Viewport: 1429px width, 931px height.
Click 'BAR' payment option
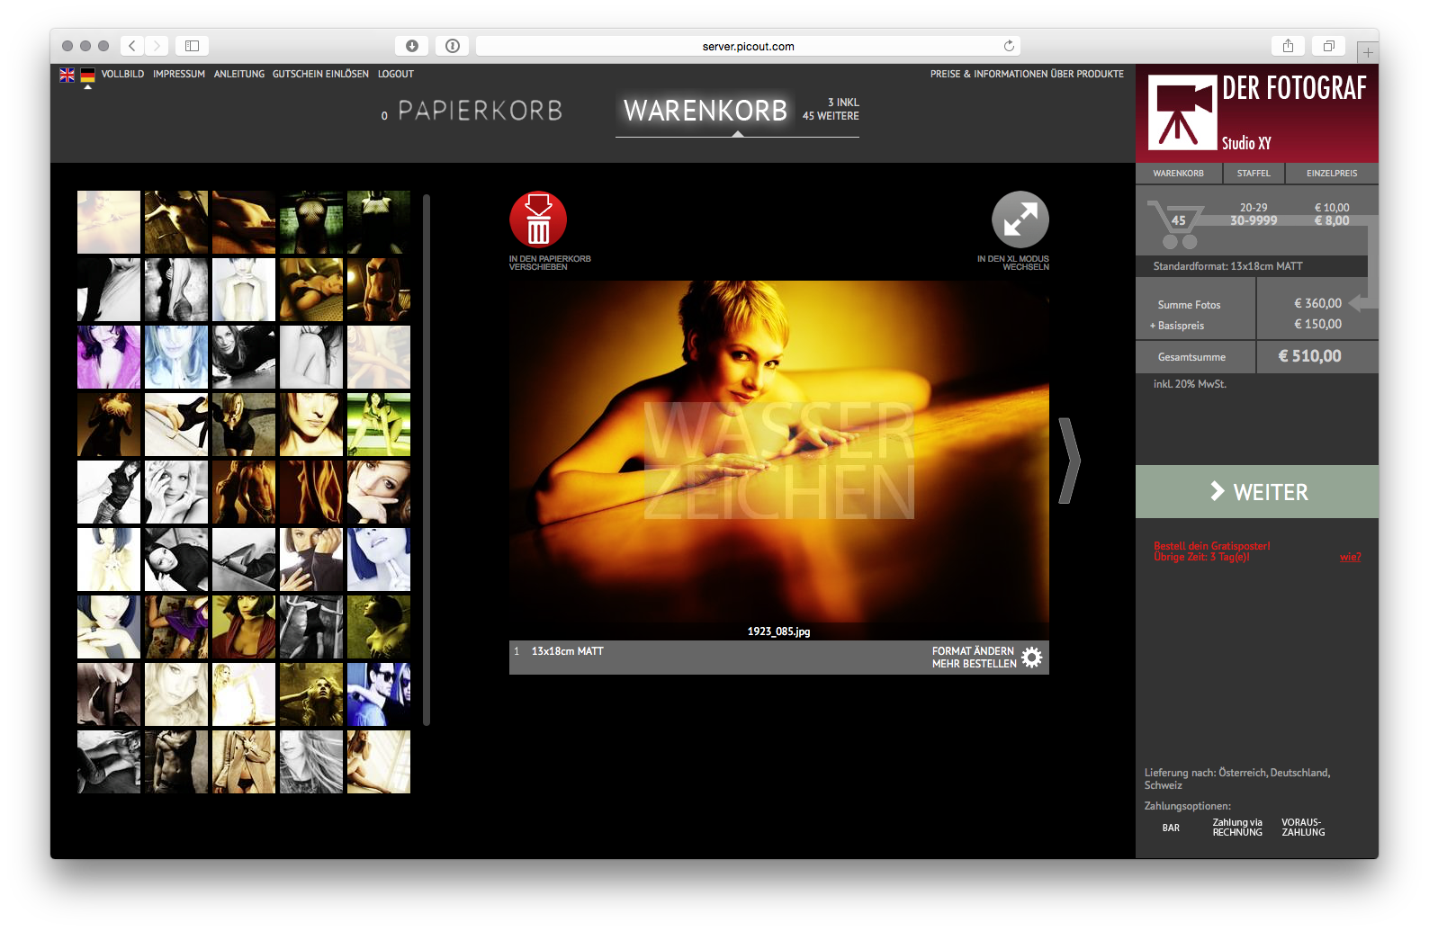pos(1171,828)
